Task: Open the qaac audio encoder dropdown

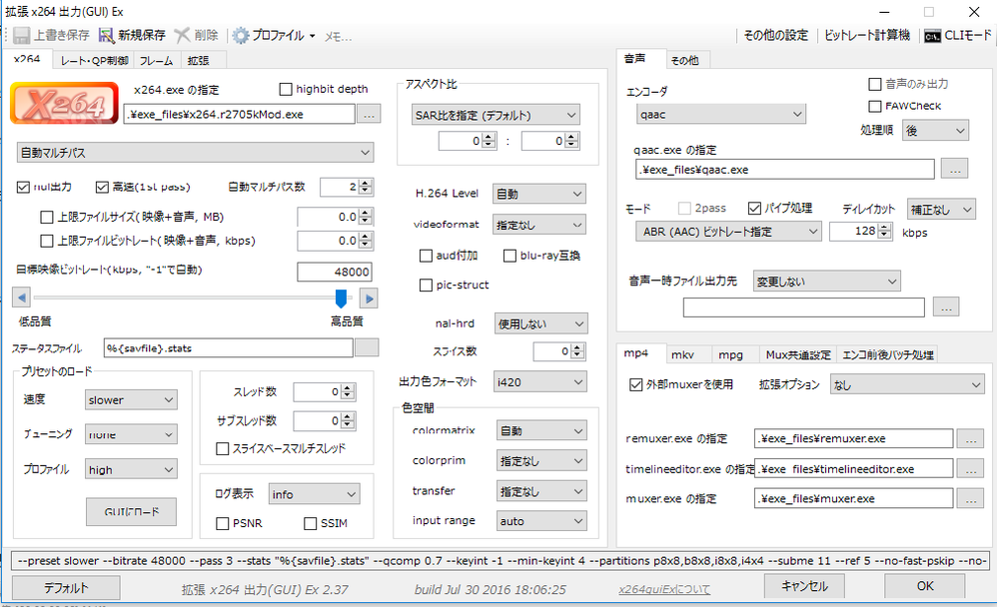Action: coord(719,115)
